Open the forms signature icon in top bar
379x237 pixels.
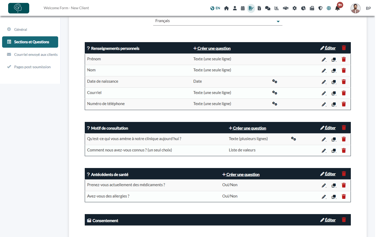[251, 8]
